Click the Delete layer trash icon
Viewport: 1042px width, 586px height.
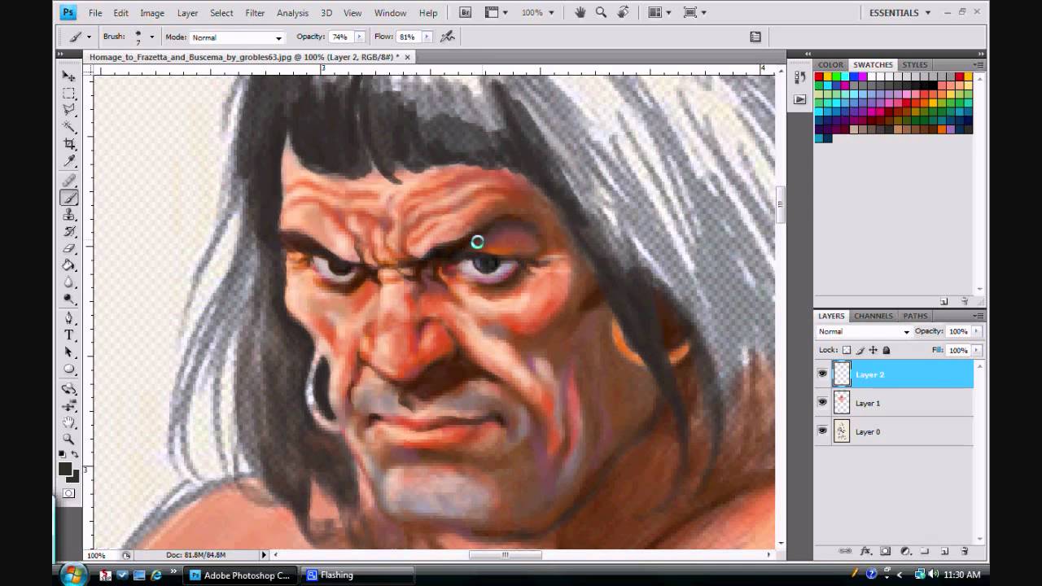click(965, 551)
